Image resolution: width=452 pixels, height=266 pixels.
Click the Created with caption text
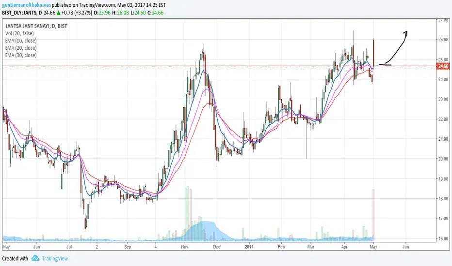point(15,259)
